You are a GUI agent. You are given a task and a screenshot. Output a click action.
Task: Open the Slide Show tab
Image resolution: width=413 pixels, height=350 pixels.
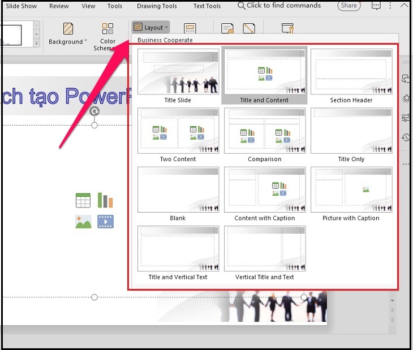coord(21,6)
